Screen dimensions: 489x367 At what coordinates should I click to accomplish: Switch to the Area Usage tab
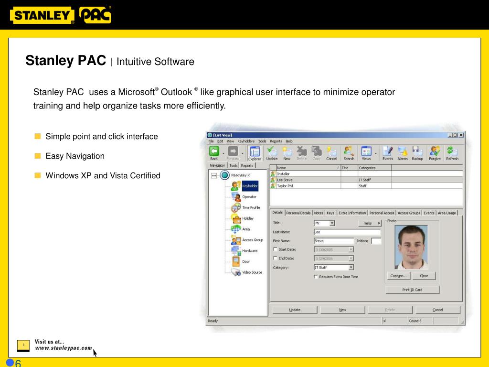click(x=446, y=213)
